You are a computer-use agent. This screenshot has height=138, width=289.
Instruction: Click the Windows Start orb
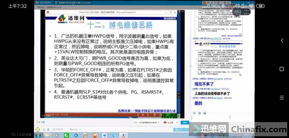pos(38,135)
